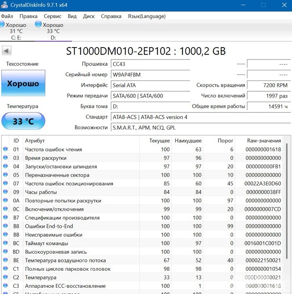Click the drive letter field D:
Viewport: 292px width, 294px height.
(151, 107)
